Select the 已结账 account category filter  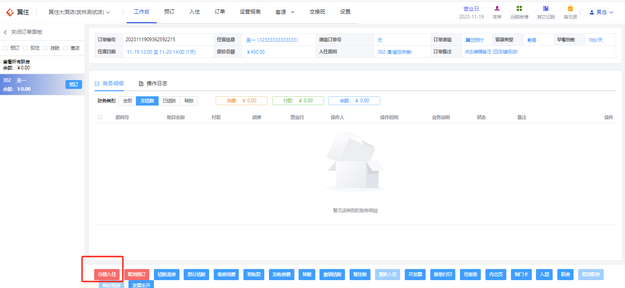(x=169, y=100)
